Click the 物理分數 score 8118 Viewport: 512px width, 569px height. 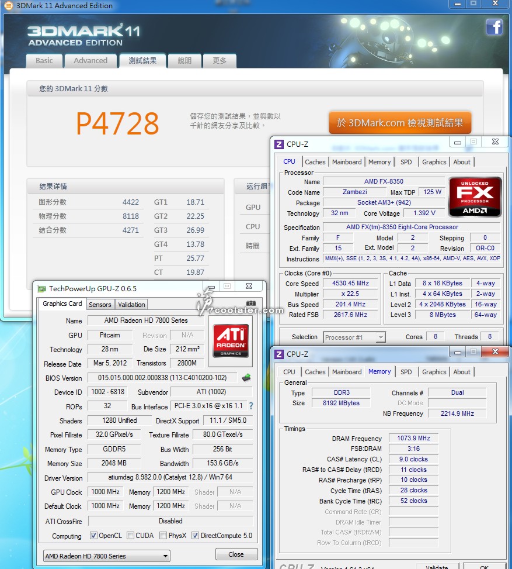point(131,216)
